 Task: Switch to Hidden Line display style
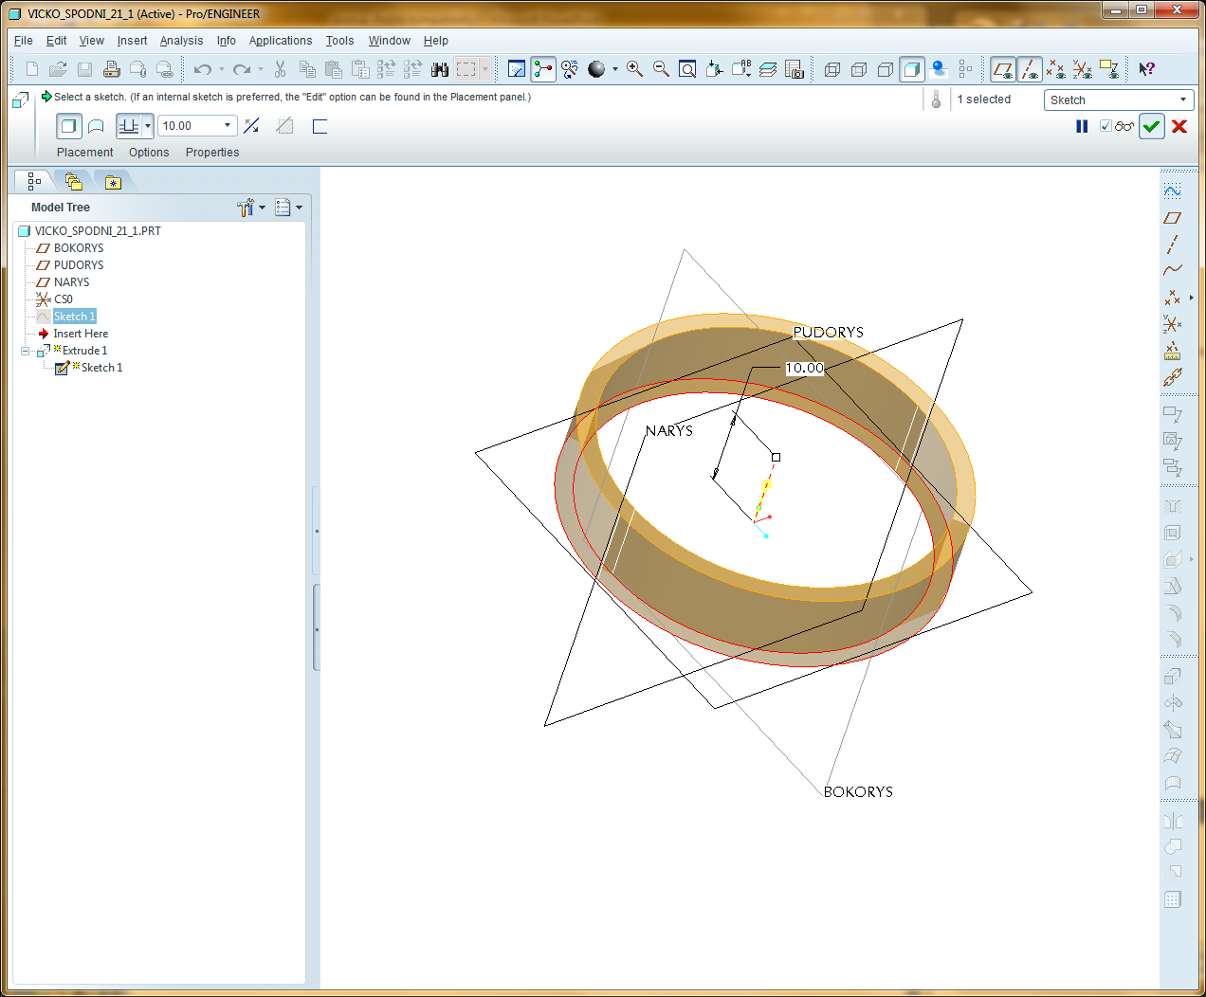859,69
